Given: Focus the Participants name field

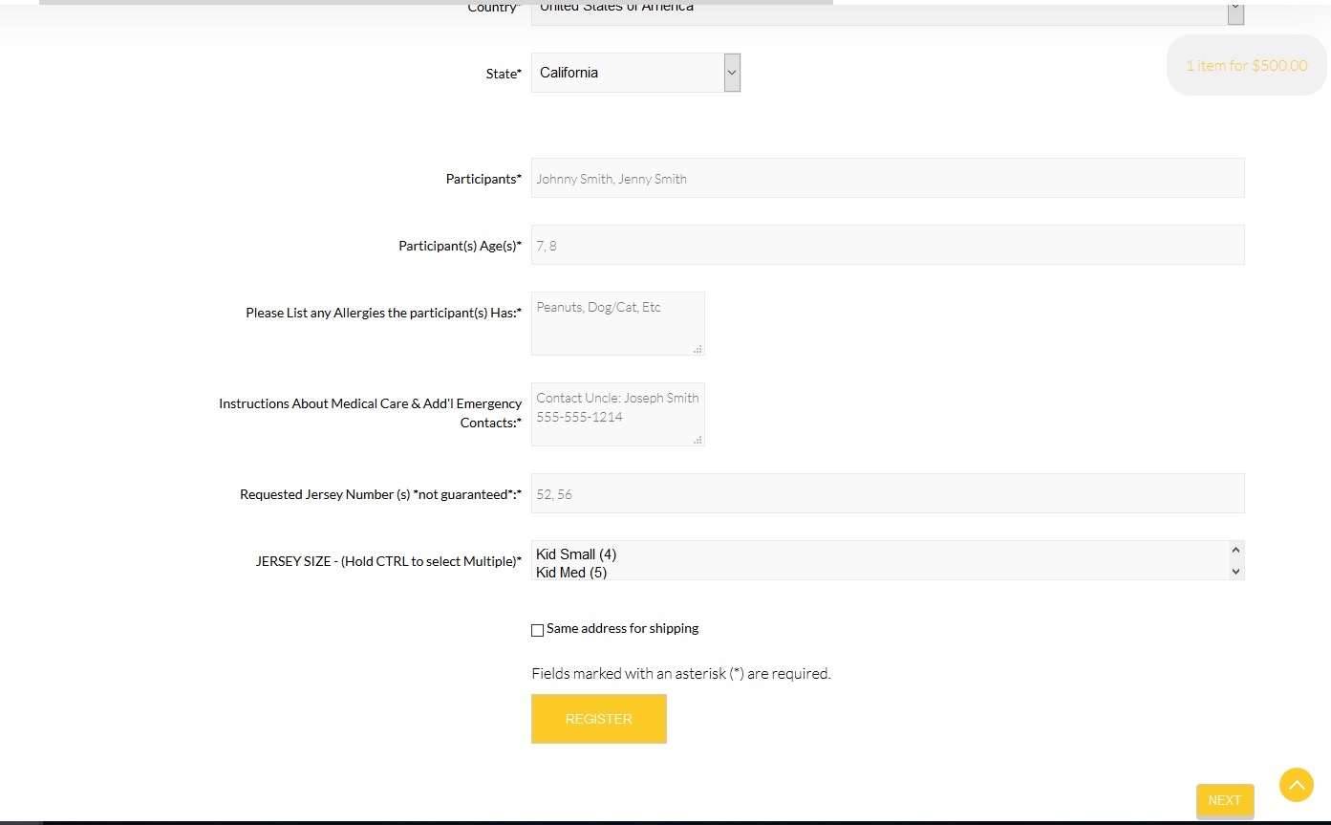Looking at the screenshot, I should click(x=888, y=179).
